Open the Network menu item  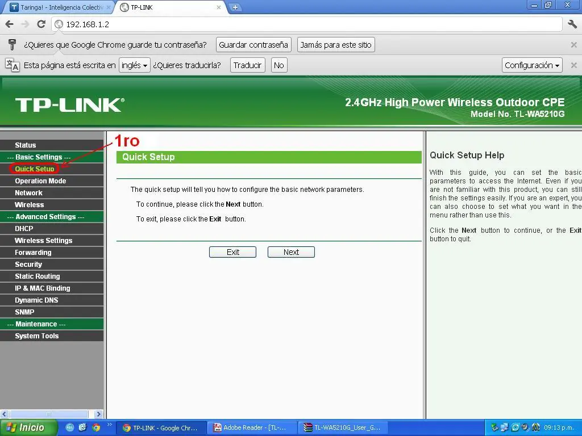52,193
